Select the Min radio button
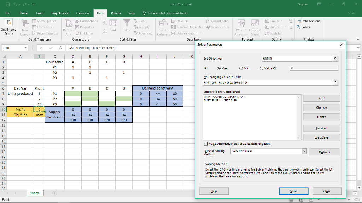This screenshot has width=362, height=203. tap(241, 68)
